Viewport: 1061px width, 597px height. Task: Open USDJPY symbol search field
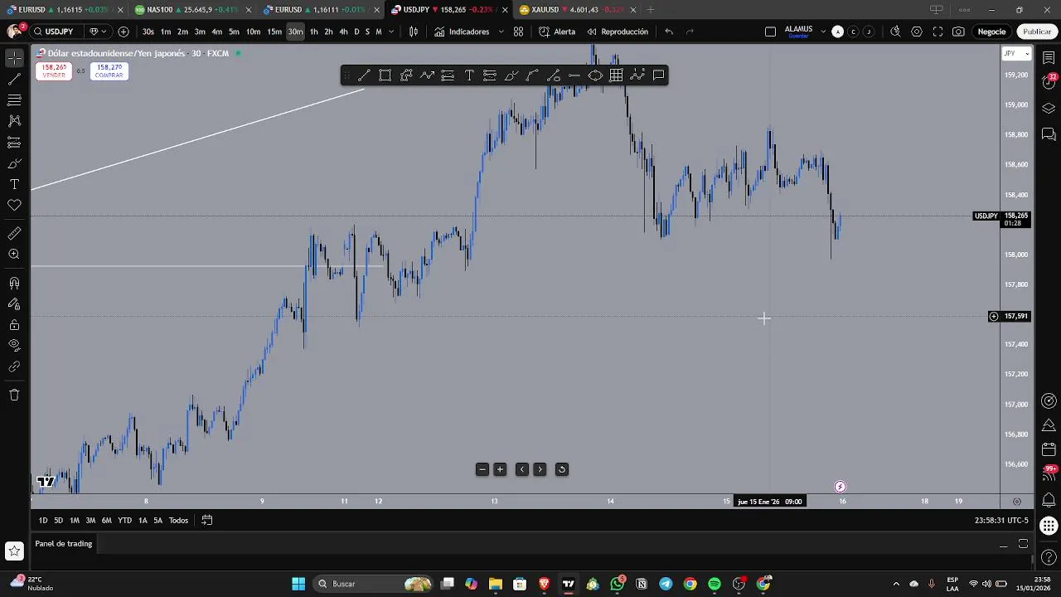click(x=57, y=32)
